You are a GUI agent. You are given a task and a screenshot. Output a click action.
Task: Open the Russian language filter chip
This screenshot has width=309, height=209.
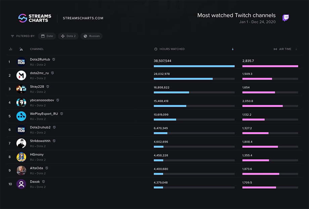(91, 36)
